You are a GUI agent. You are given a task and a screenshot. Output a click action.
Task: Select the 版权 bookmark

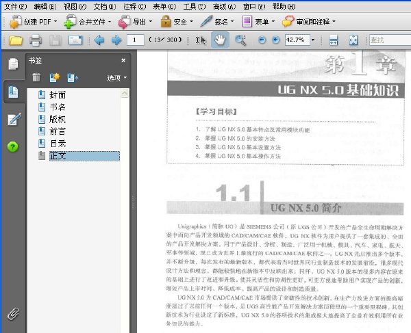[x=58, y=119]
